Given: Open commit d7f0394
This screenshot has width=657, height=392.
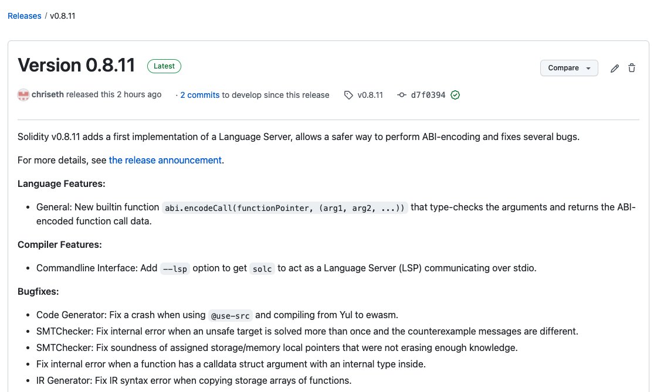Looking at the screenshot, I should coord(428,95).
